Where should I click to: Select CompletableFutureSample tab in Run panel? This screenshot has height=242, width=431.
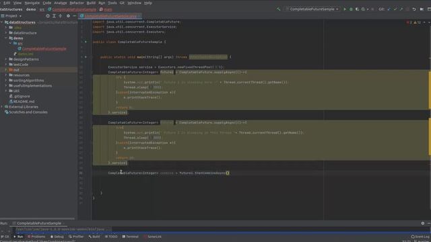click(38, 223)
